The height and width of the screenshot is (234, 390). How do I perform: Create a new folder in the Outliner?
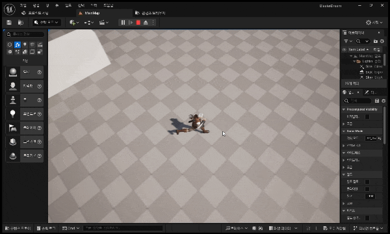pos(376,41)
